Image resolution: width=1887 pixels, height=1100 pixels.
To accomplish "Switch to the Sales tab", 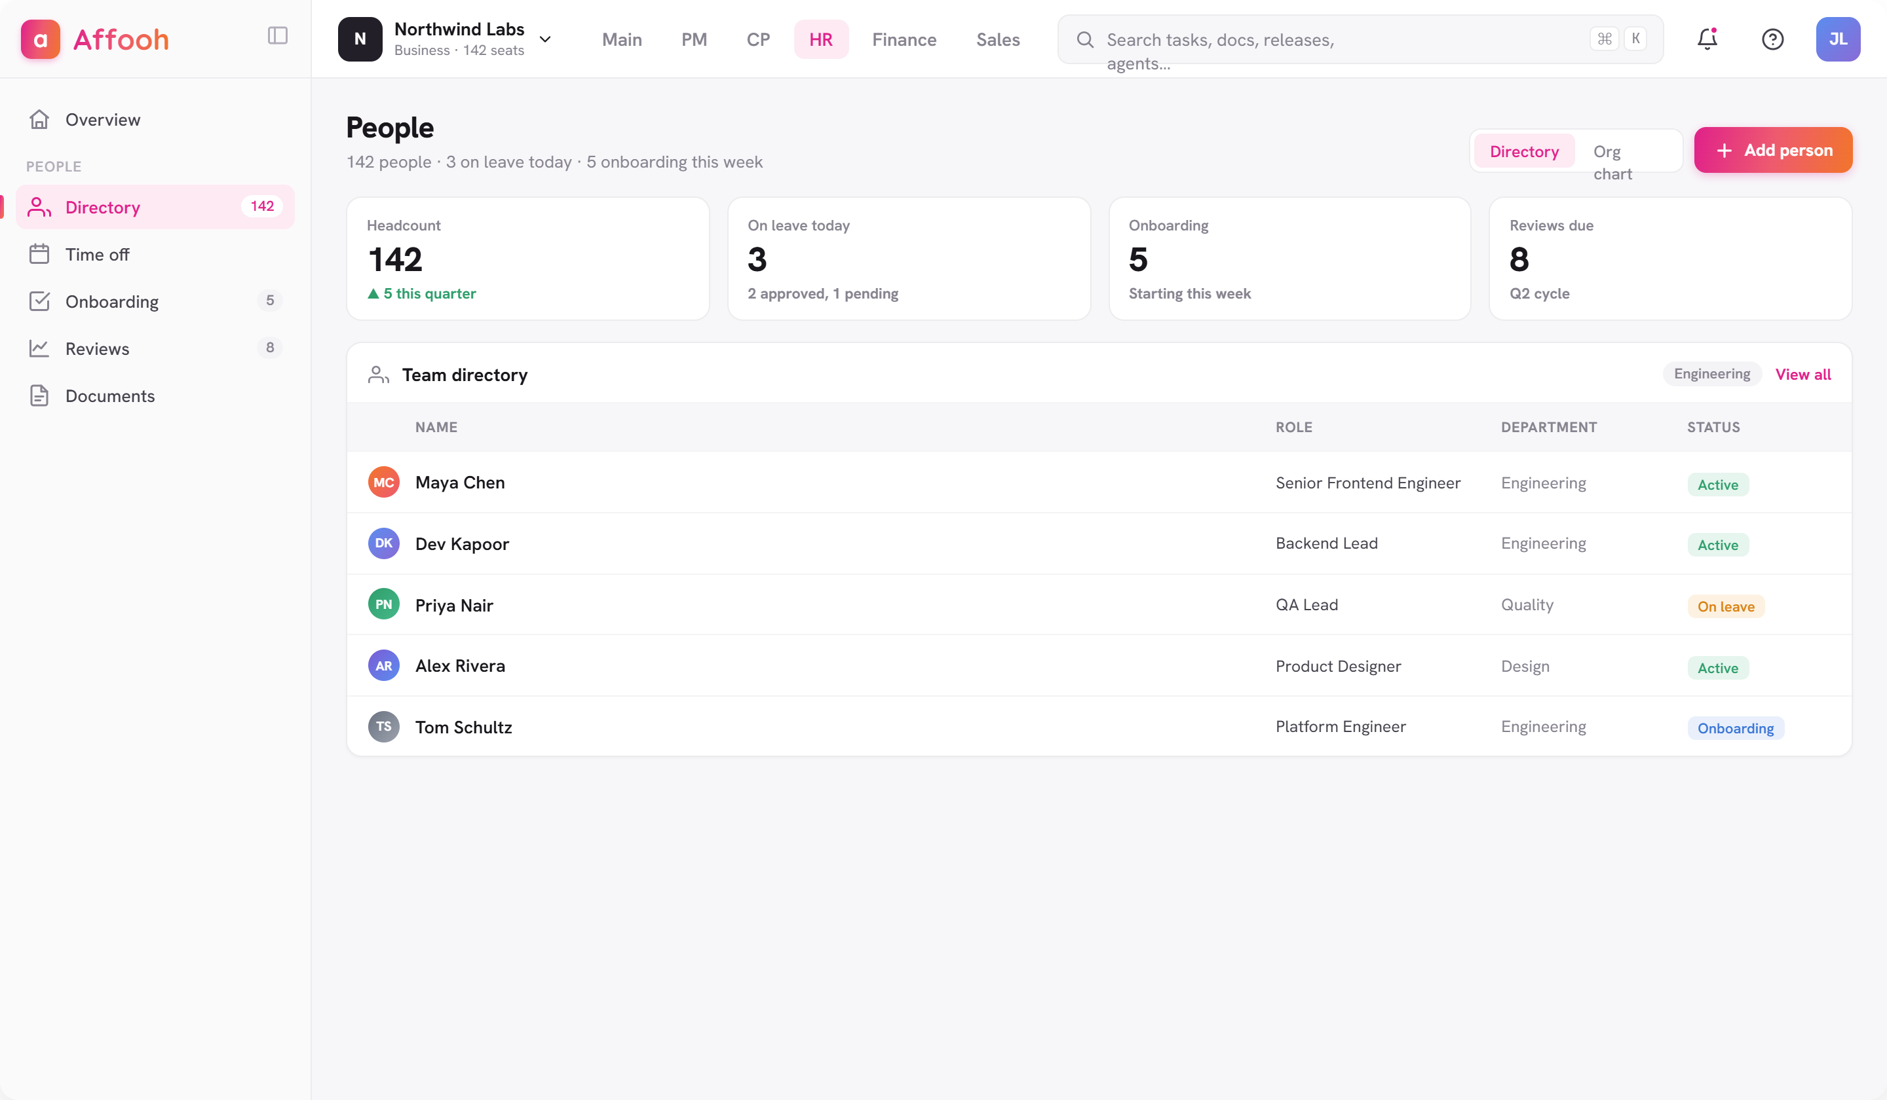I will click(x=997, y=40).
